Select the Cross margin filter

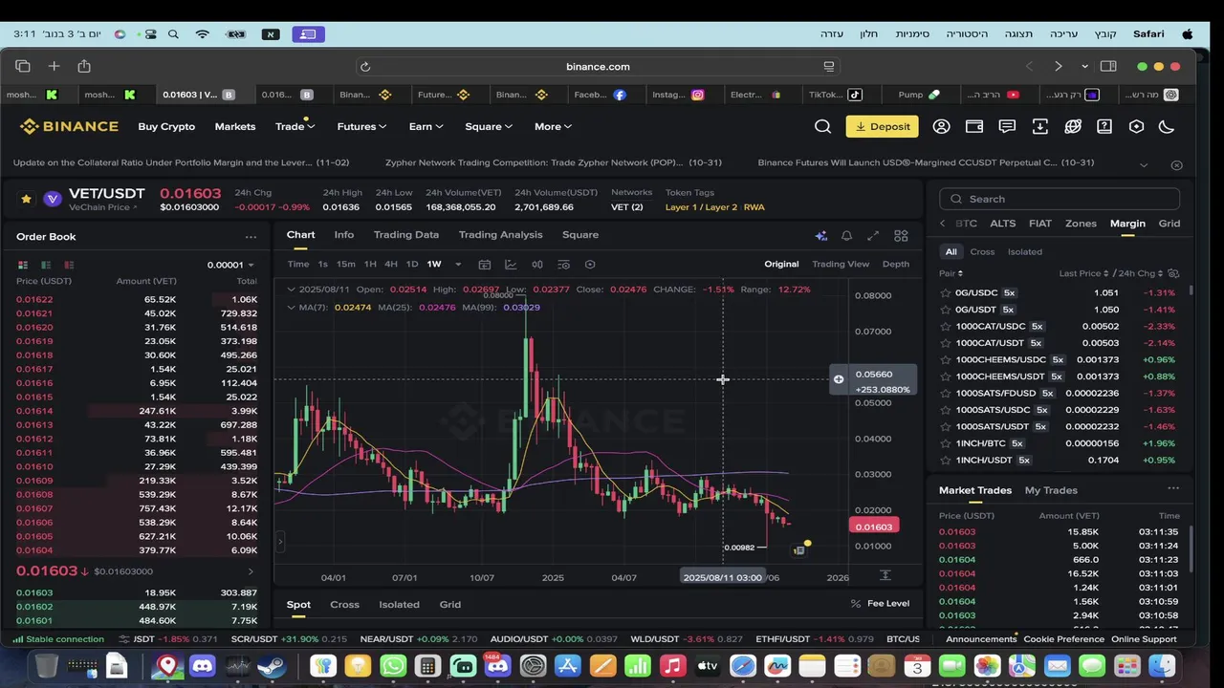point(982,252)
